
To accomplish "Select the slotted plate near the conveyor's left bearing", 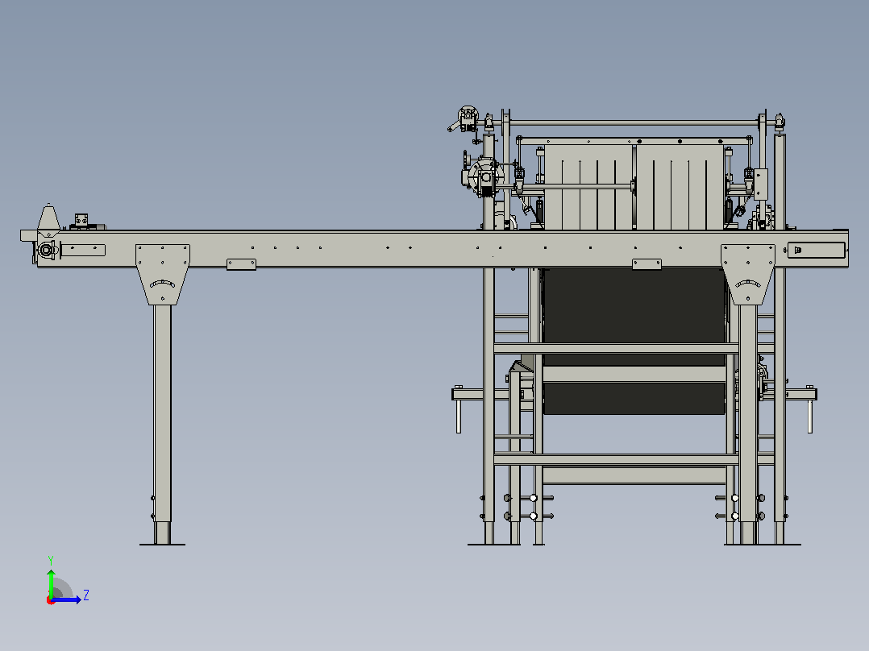I will point(83,251).
